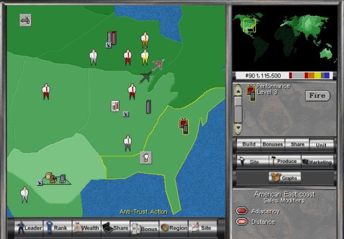Select the red skyscraper building icon
The image size is (344, 239).
pos(112,38)
